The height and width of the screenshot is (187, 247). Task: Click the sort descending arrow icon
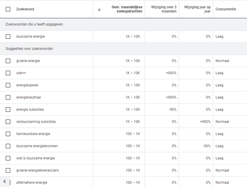[99, 9]
